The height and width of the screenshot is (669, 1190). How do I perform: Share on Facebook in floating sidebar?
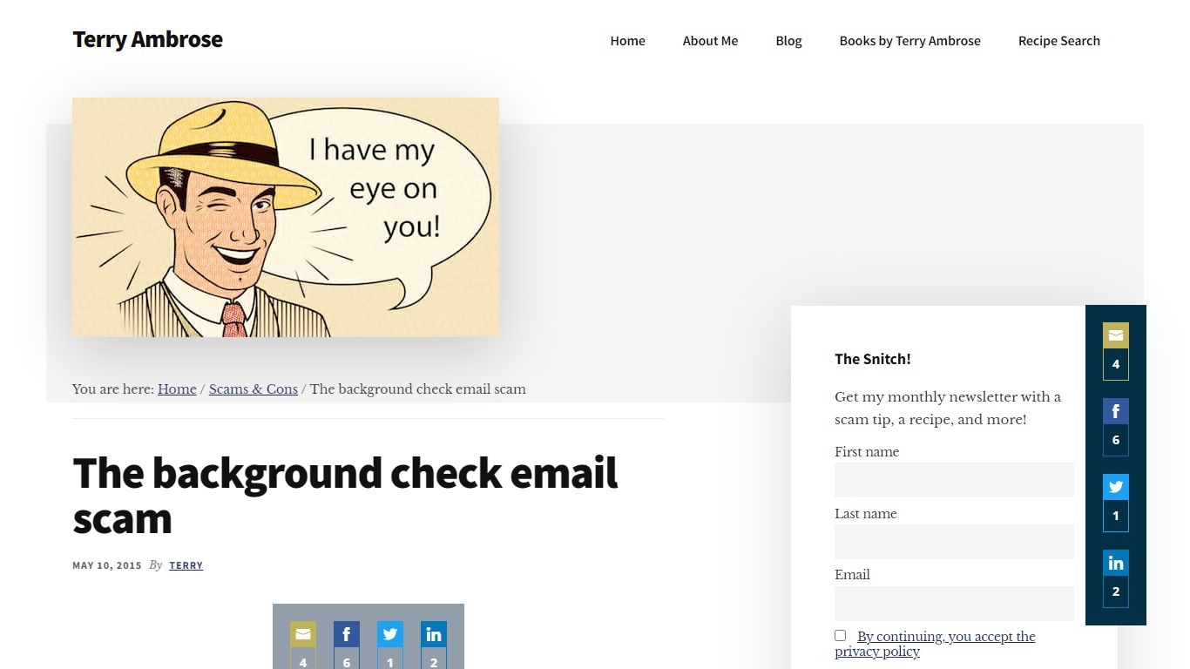point(1116,411)
